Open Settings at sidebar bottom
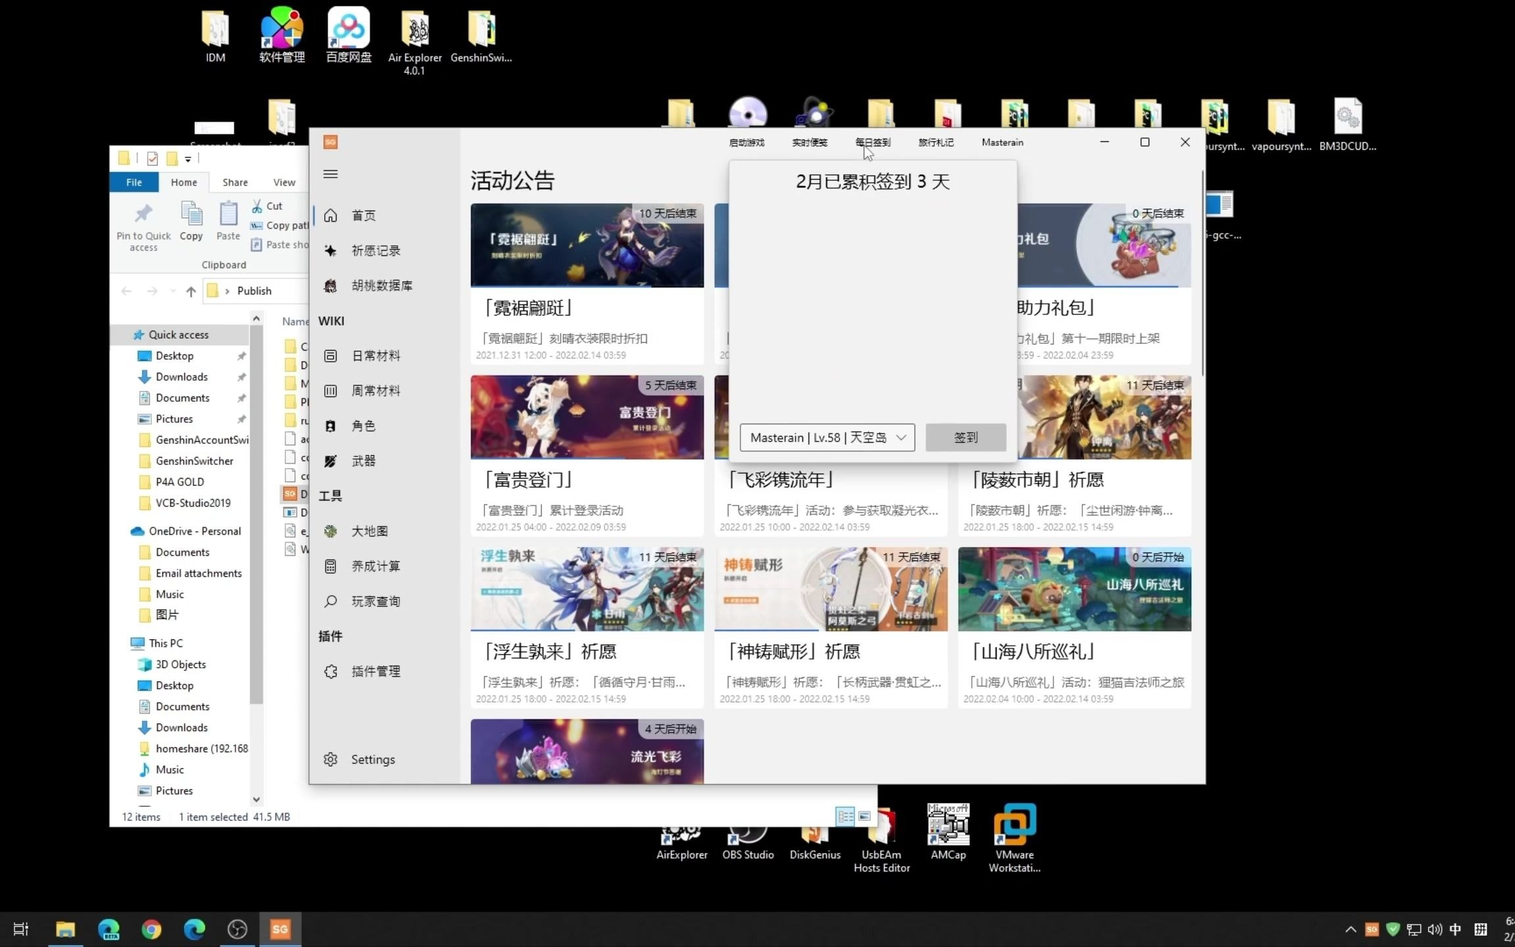 point(372,760)
